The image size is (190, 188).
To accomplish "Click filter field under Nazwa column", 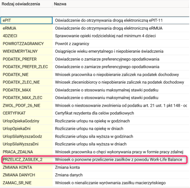I will pyautogui.click(x=121, y=12).
